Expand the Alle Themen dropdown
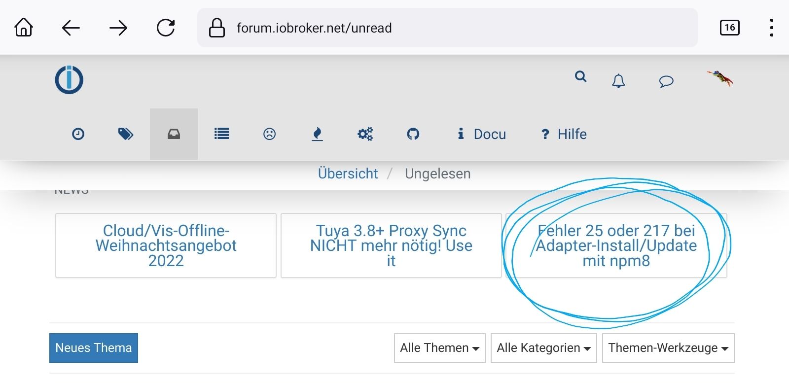The width and height of the screenshot is (789, 383). coord(439,348)
